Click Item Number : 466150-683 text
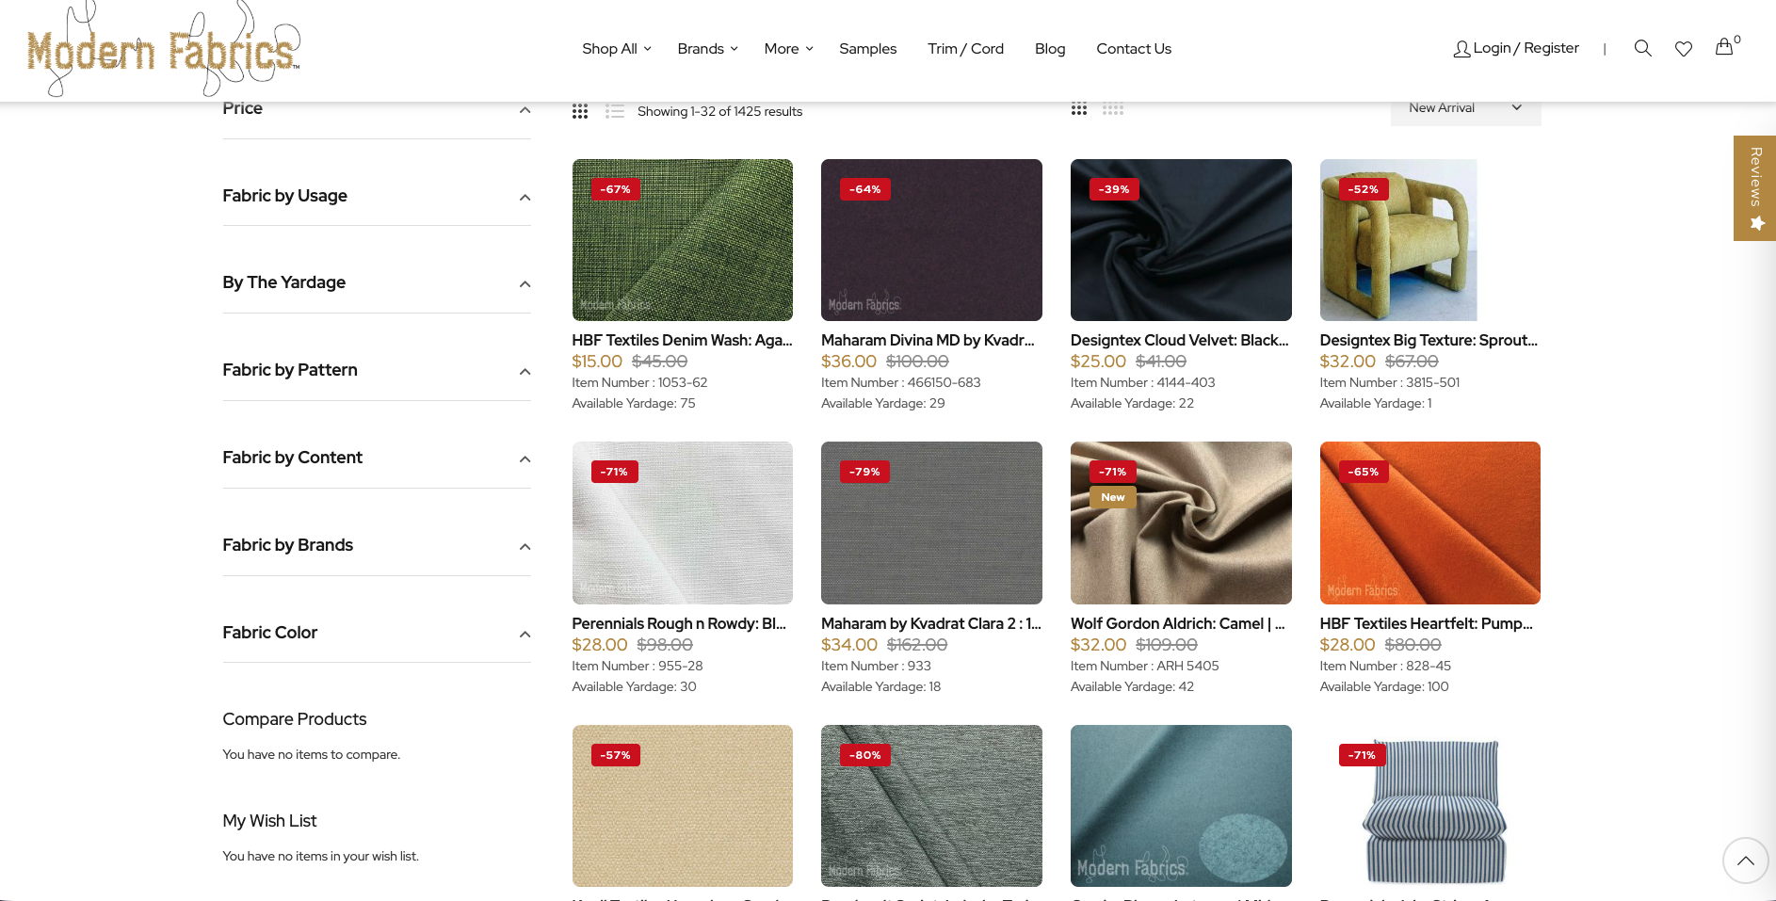 click(x=900, y=382)
